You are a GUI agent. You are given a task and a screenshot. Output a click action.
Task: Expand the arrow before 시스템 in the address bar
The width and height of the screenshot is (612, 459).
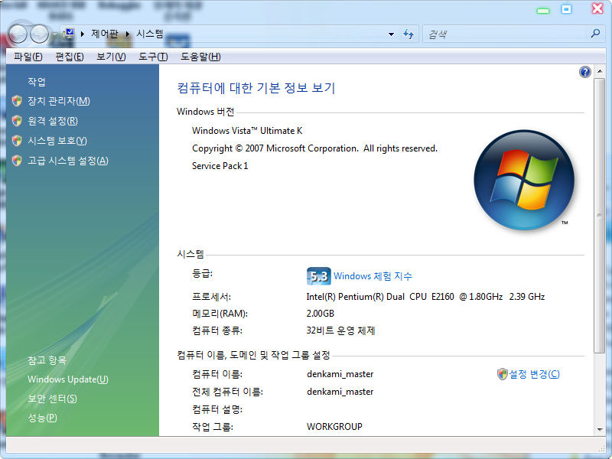(127, 34)
